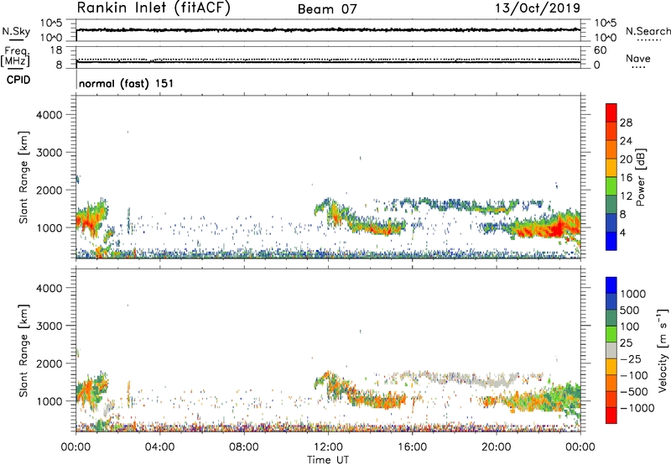Click the '16' tick on Power colorbar

click(626, 178)
